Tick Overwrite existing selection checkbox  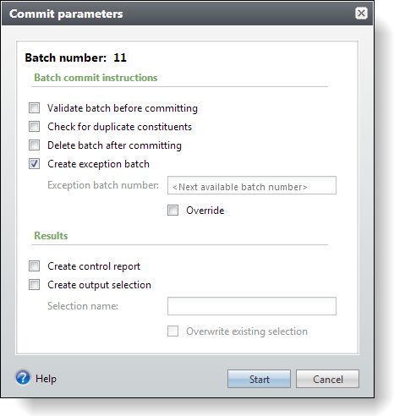point(173,331)
